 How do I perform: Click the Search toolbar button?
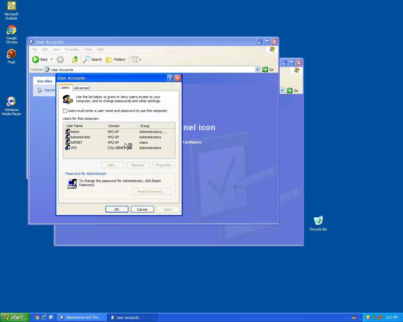click(93, 59)
